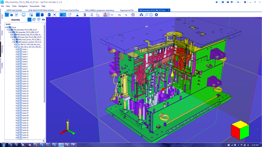This screenshot has width=262, height=147.
Task: Open the mm length units dropdown
Action: [113, 15]
